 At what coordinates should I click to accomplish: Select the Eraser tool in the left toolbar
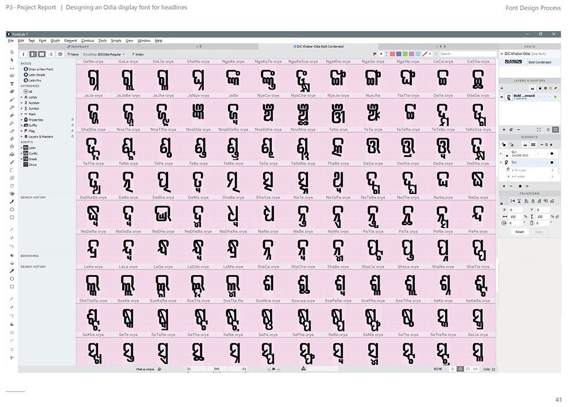coord(12,92)
